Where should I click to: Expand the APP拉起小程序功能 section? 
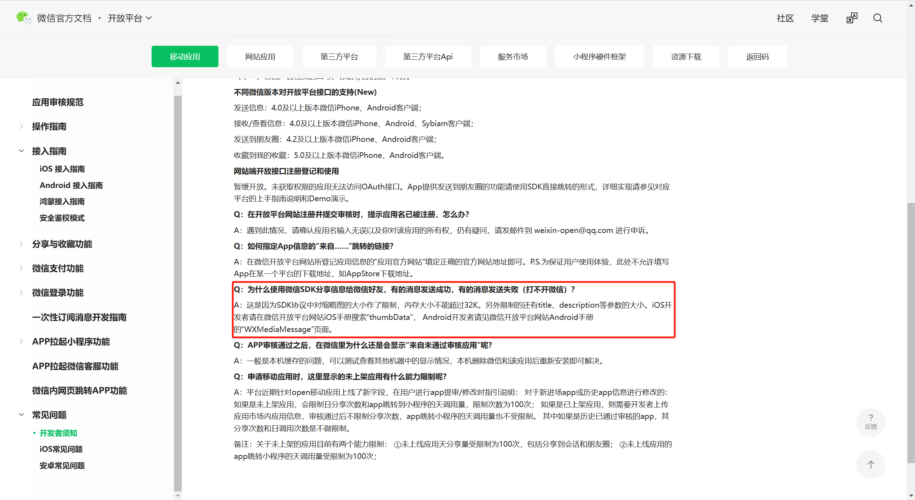pyautogui.click(x=21, y=341)
